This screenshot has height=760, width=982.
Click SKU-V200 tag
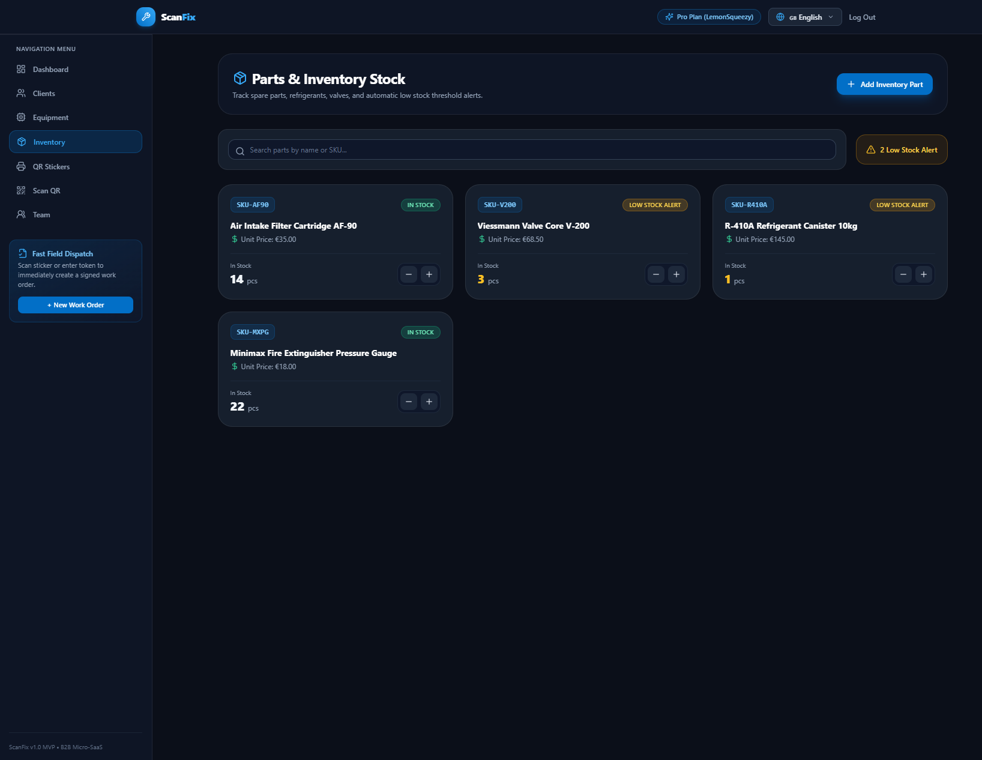pyautogui.click(x=500, y=205)
